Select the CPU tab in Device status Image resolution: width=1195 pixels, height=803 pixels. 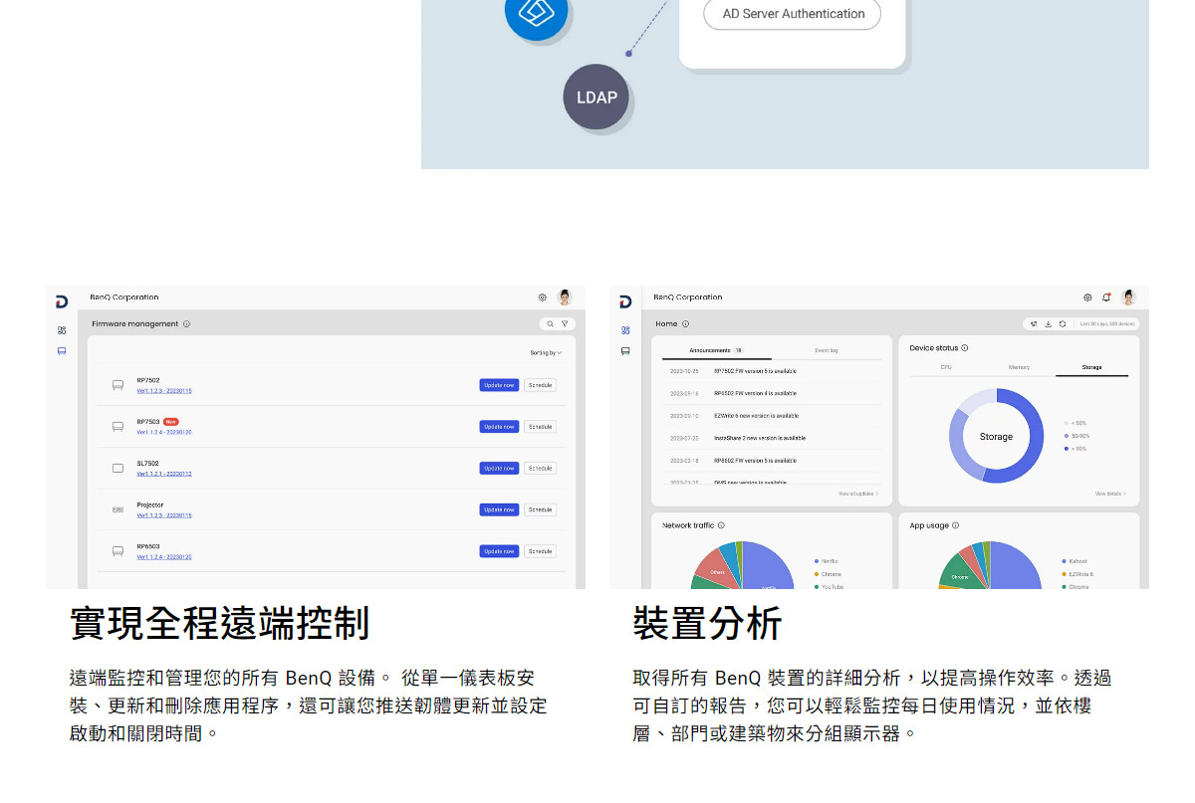click(x=946, y=367)
